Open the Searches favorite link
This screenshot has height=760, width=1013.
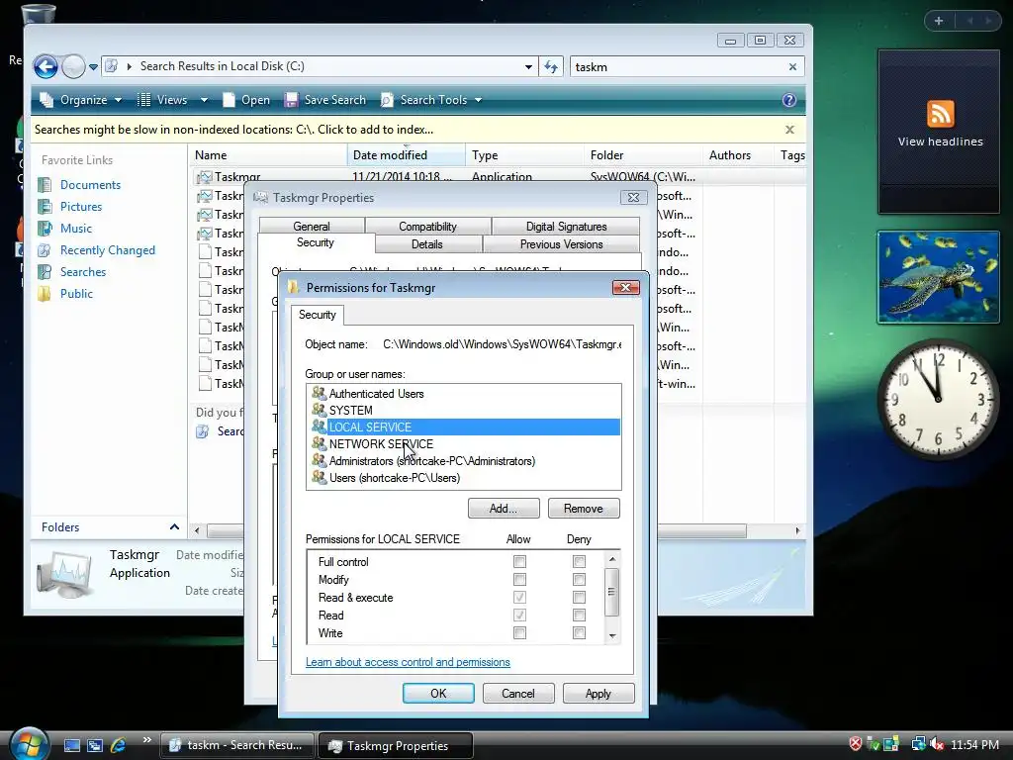(83, 272)
